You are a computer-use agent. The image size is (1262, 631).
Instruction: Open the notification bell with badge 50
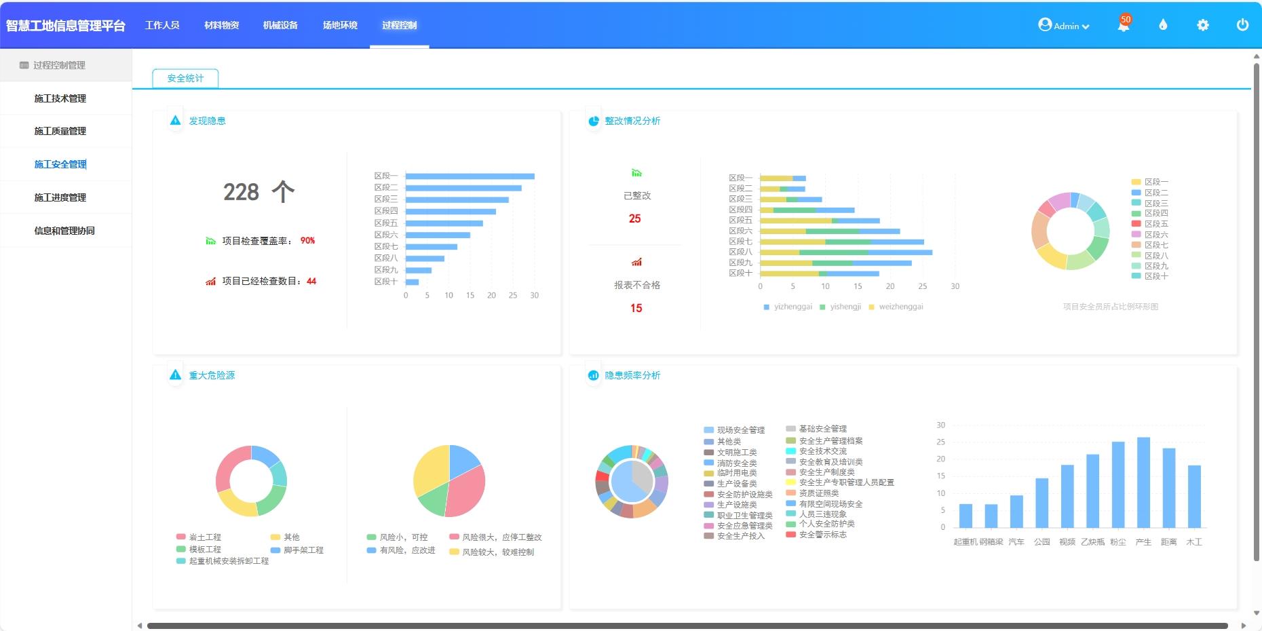click(x=1124, y=25)
